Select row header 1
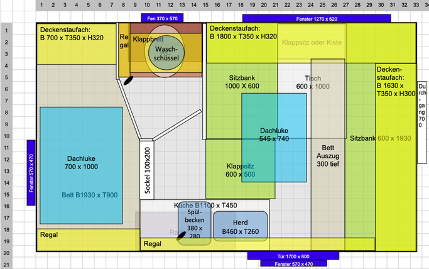The height and width of the screenshot is (269, 429). pos(6,30)
